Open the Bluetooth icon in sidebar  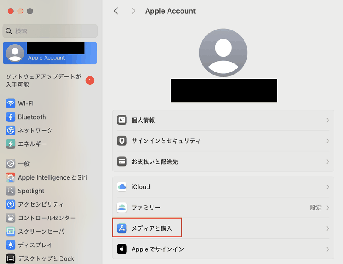pos(10,117)
